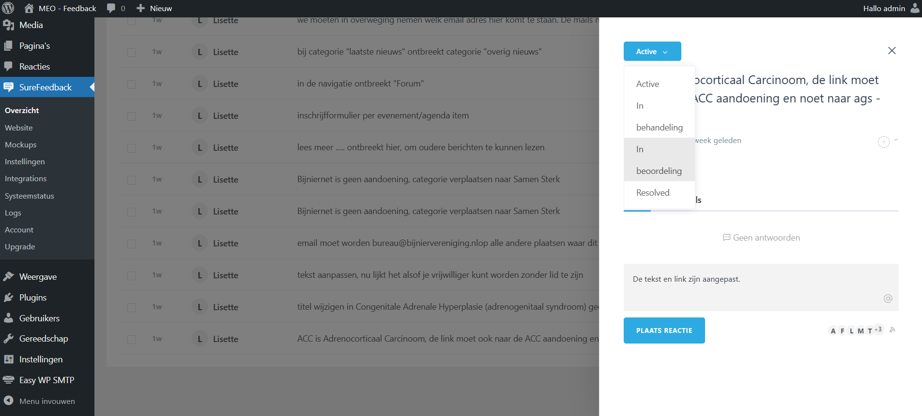Image resolution: width=922 pixels, height=416 pixels.
Task: Open the Mockups submenu item
Action: (21, 145)
